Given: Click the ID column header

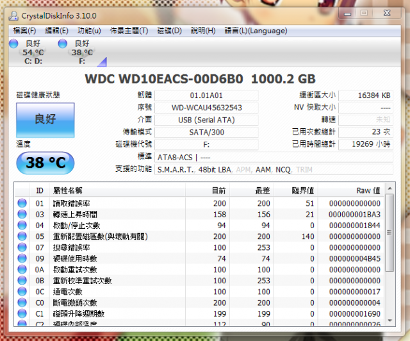Looking at the screenshot, I should click(x=40, y=190).
